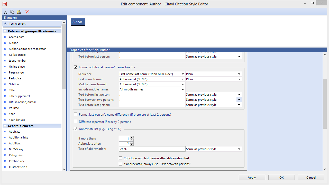Select the Online since element
The height and width of the screenshot is (185, 329).
[17, 67]
